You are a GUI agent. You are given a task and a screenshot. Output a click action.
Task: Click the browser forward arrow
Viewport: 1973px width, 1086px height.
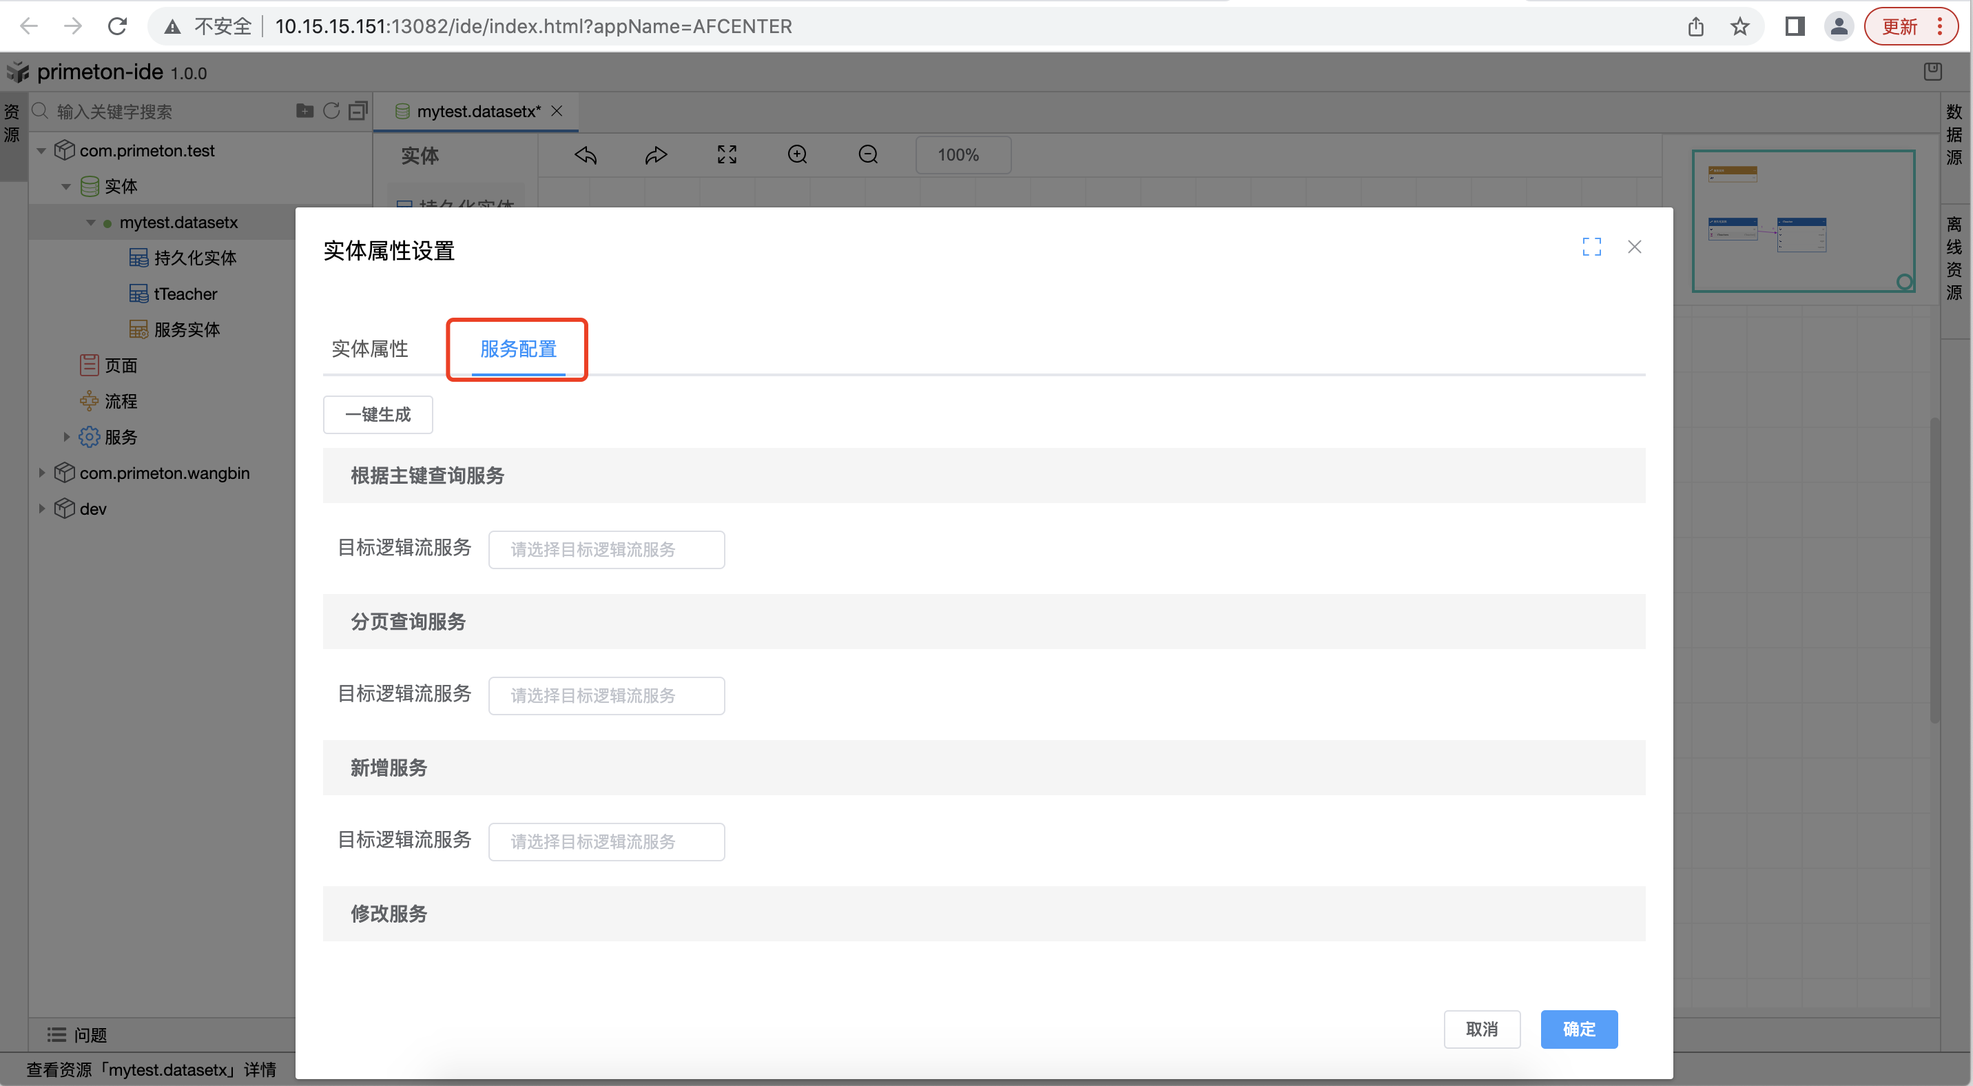coord(73,26)
